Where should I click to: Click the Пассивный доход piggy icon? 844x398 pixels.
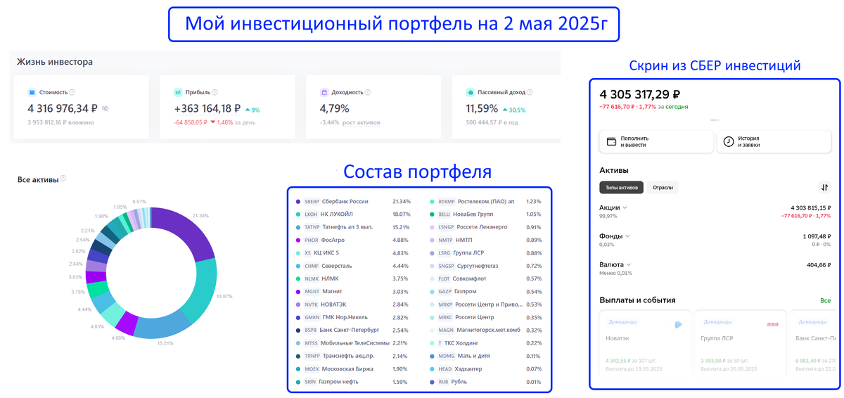[470, 92]
